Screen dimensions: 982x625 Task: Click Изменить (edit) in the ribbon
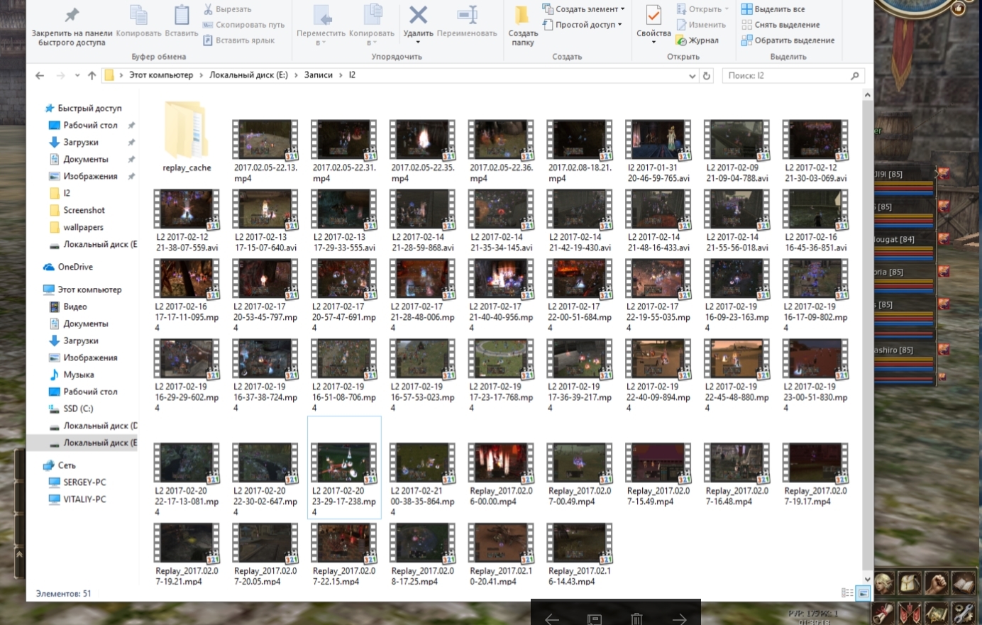[701, 25]
